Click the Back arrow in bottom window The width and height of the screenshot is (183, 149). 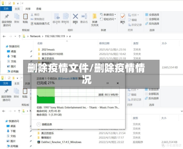(4, 111)
